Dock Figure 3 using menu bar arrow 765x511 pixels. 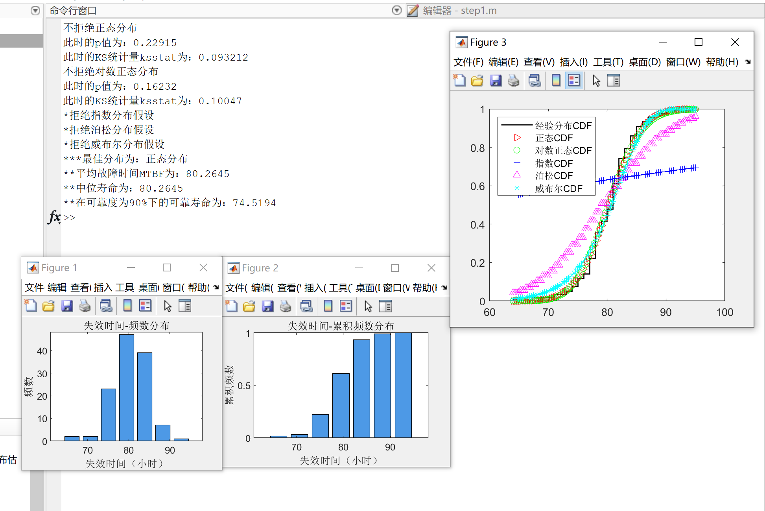[x=748, y=62]
